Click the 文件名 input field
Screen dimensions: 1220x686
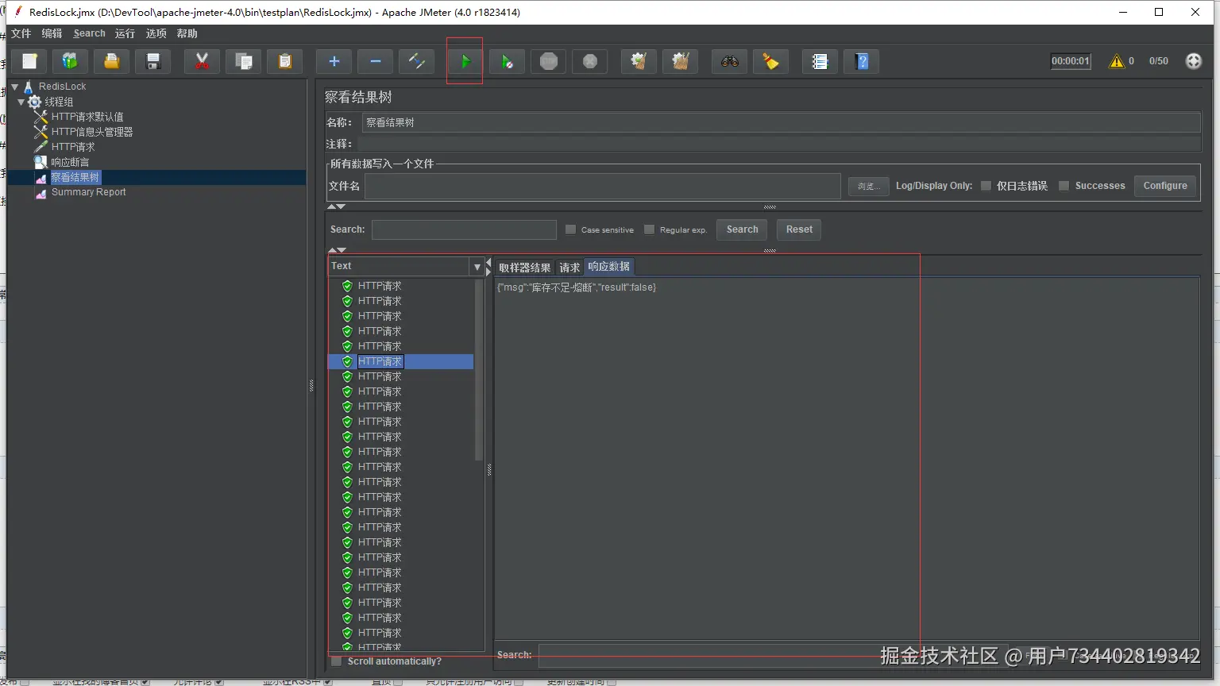(602, 186)
